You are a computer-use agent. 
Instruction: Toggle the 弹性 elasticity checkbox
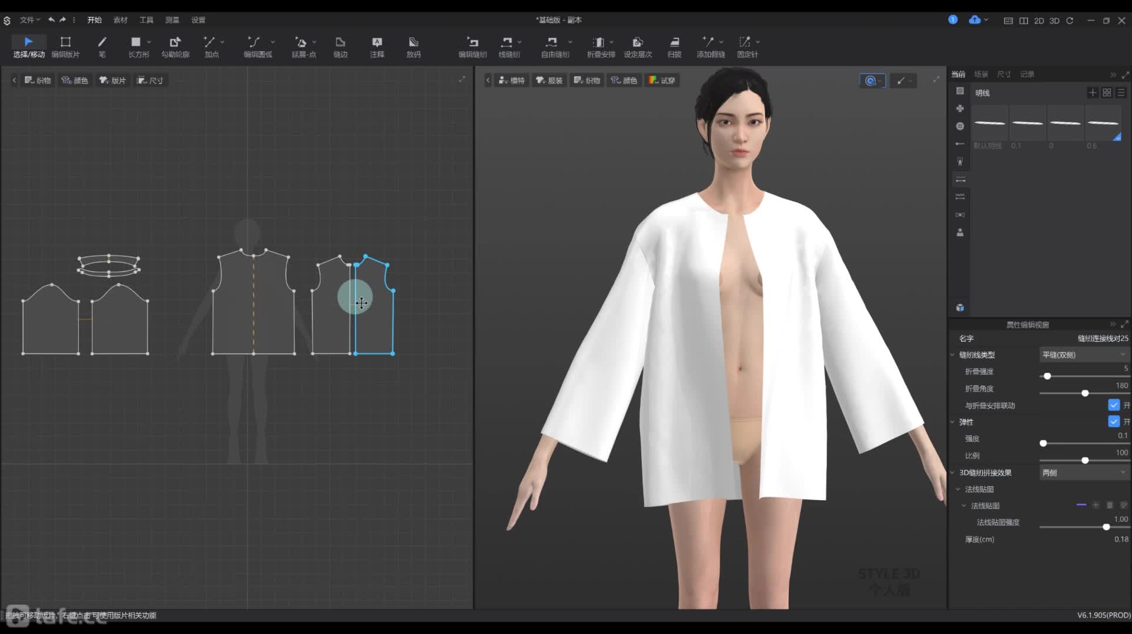pyautogui.click(x=1114, y=421)
